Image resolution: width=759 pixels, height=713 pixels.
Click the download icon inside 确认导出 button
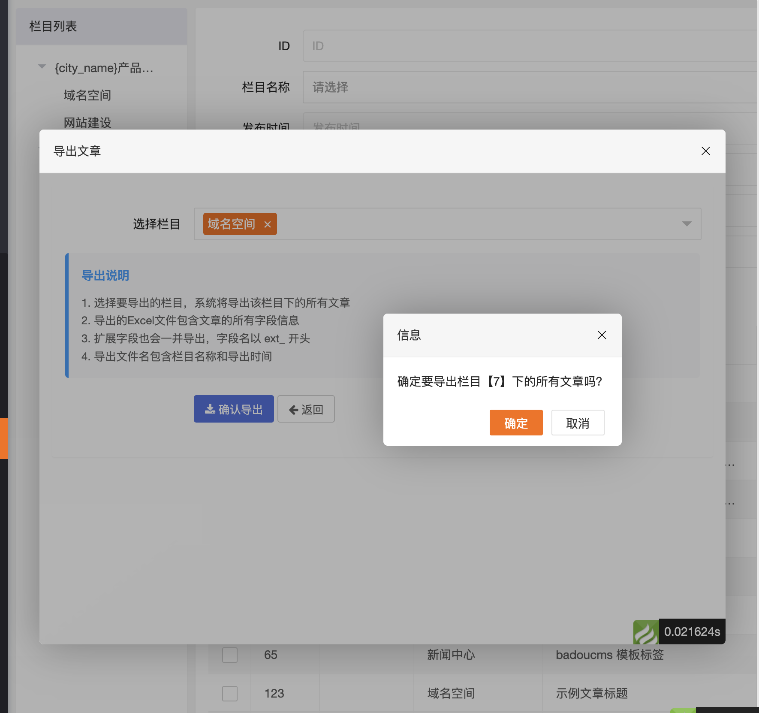(x=211, y=409)
